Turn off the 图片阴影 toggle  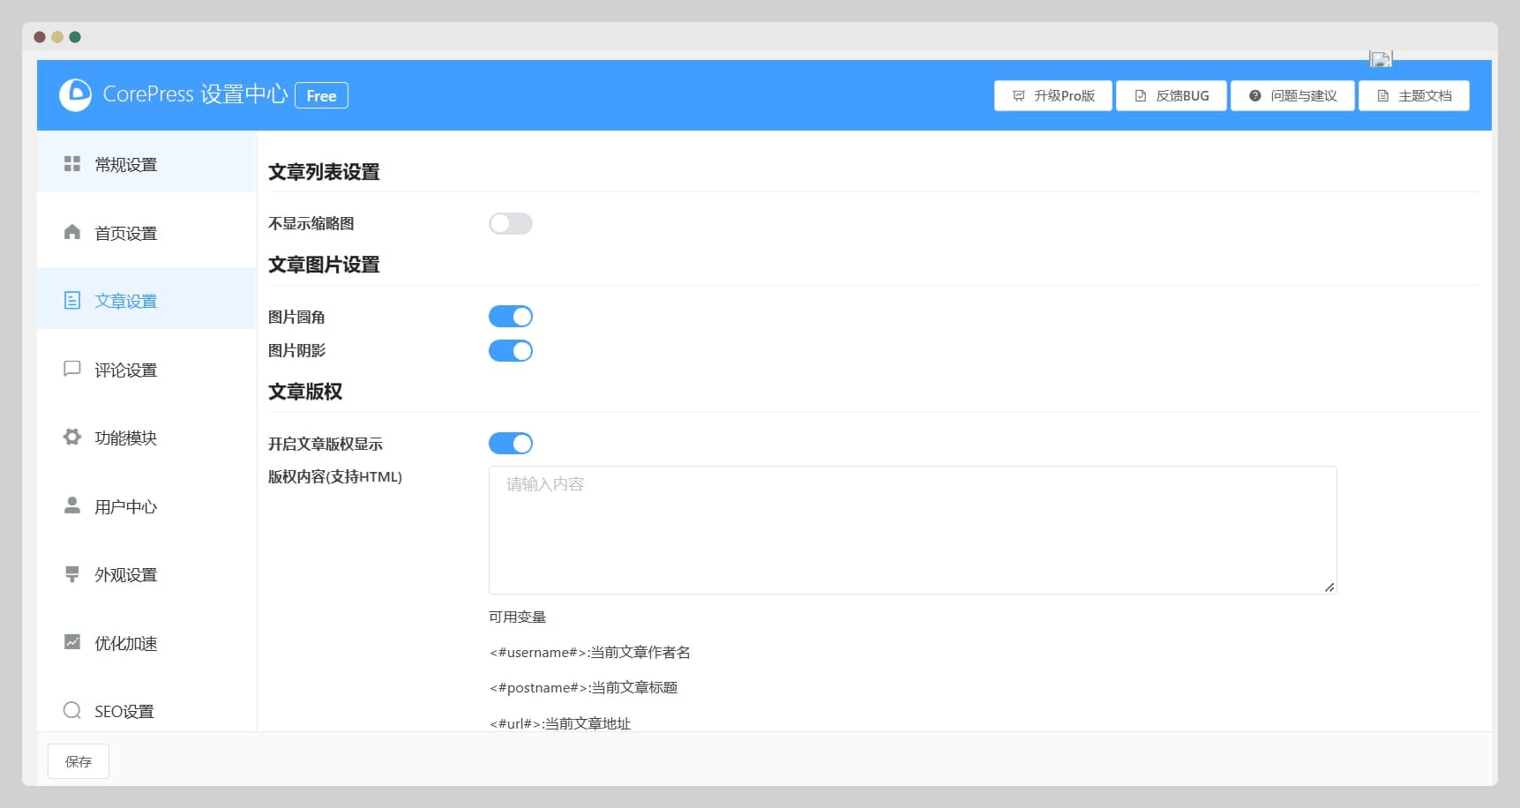coord(511,351)
